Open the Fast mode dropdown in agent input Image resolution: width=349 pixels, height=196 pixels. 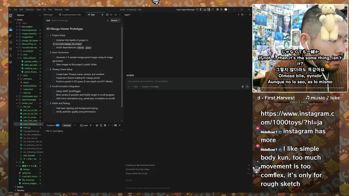[x=135, y=87]
